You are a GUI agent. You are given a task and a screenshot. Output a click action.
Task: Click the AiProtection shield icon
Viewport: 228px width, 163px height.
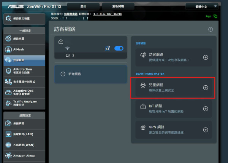[8, 71]
